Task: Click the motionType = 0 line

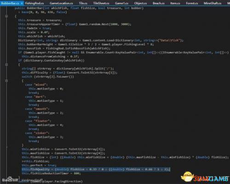Action: 46,89
